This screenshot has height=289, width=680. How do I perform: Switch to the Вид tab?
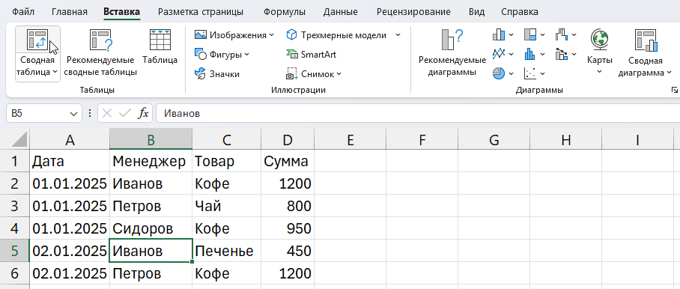476,12
